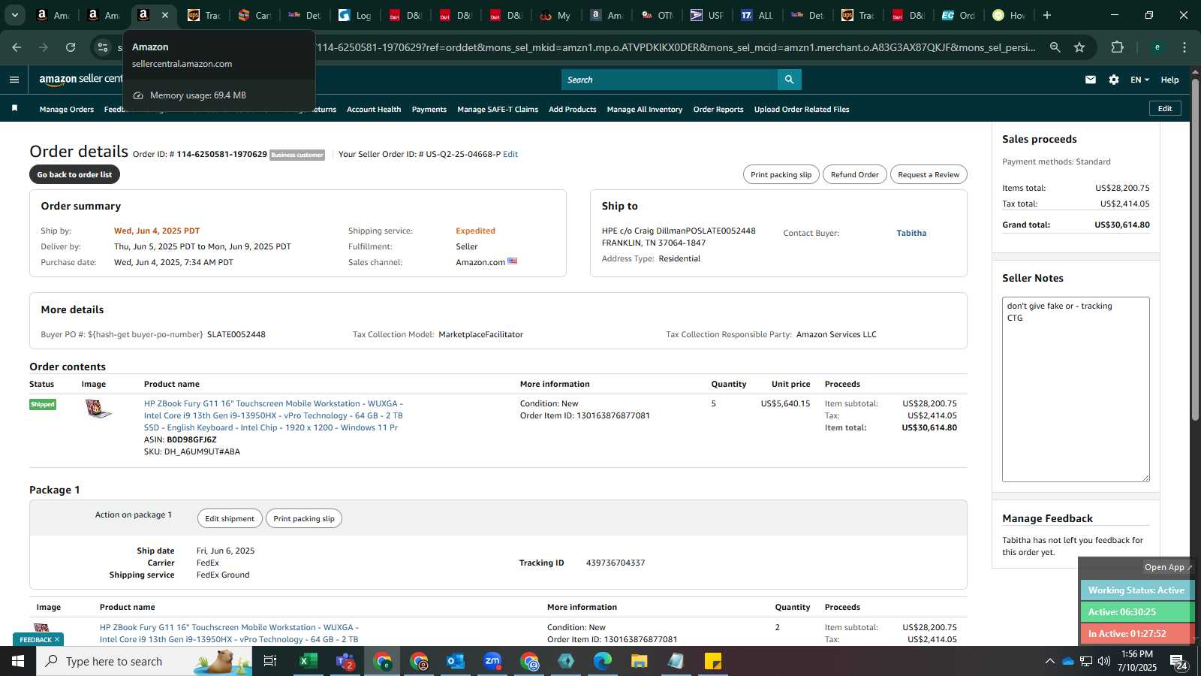The height and width of the screenshot is (676, 1201).
Task: Click the amazon seller central logo
Action: coord(80,79)
